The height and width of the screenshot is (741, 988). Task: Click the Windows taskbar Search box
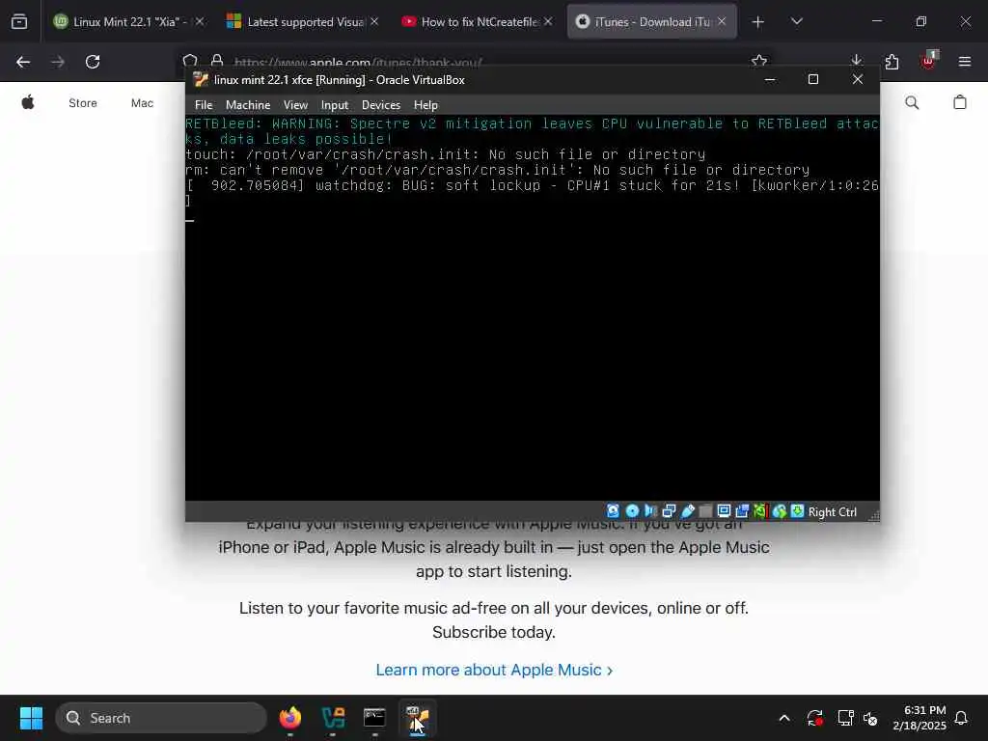161,718
